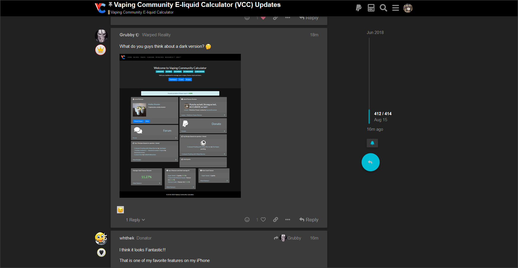Grab the timeline scroller handle
518x268 pixels.
point(369,117)
